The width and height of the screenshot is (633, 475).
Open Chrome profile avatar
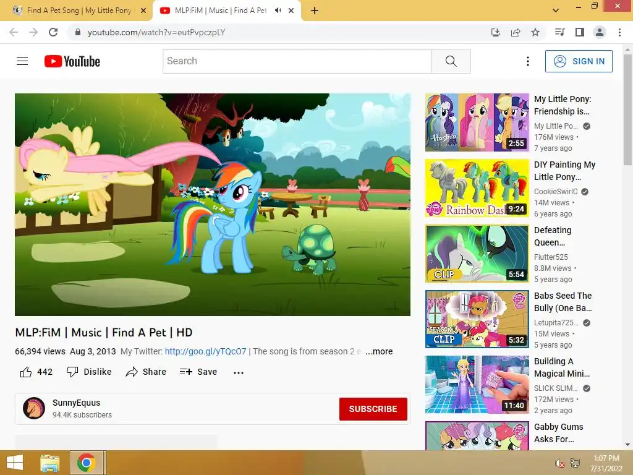point(600,32)
